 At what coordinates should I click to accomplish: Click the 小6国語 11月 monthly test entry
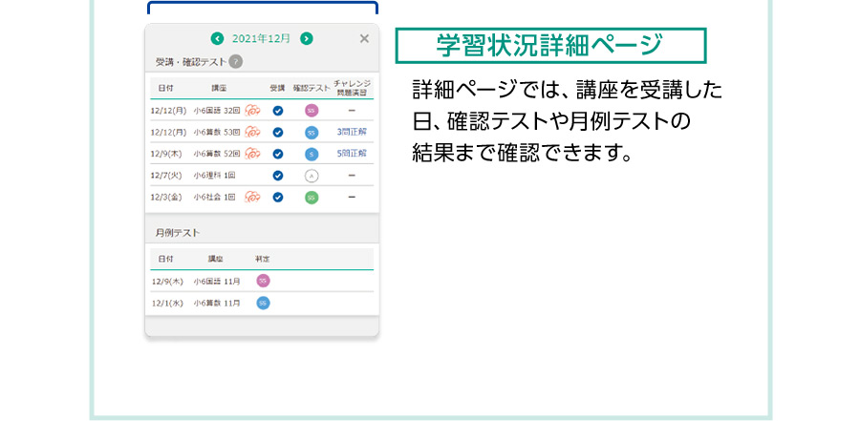tap(217, 282)
